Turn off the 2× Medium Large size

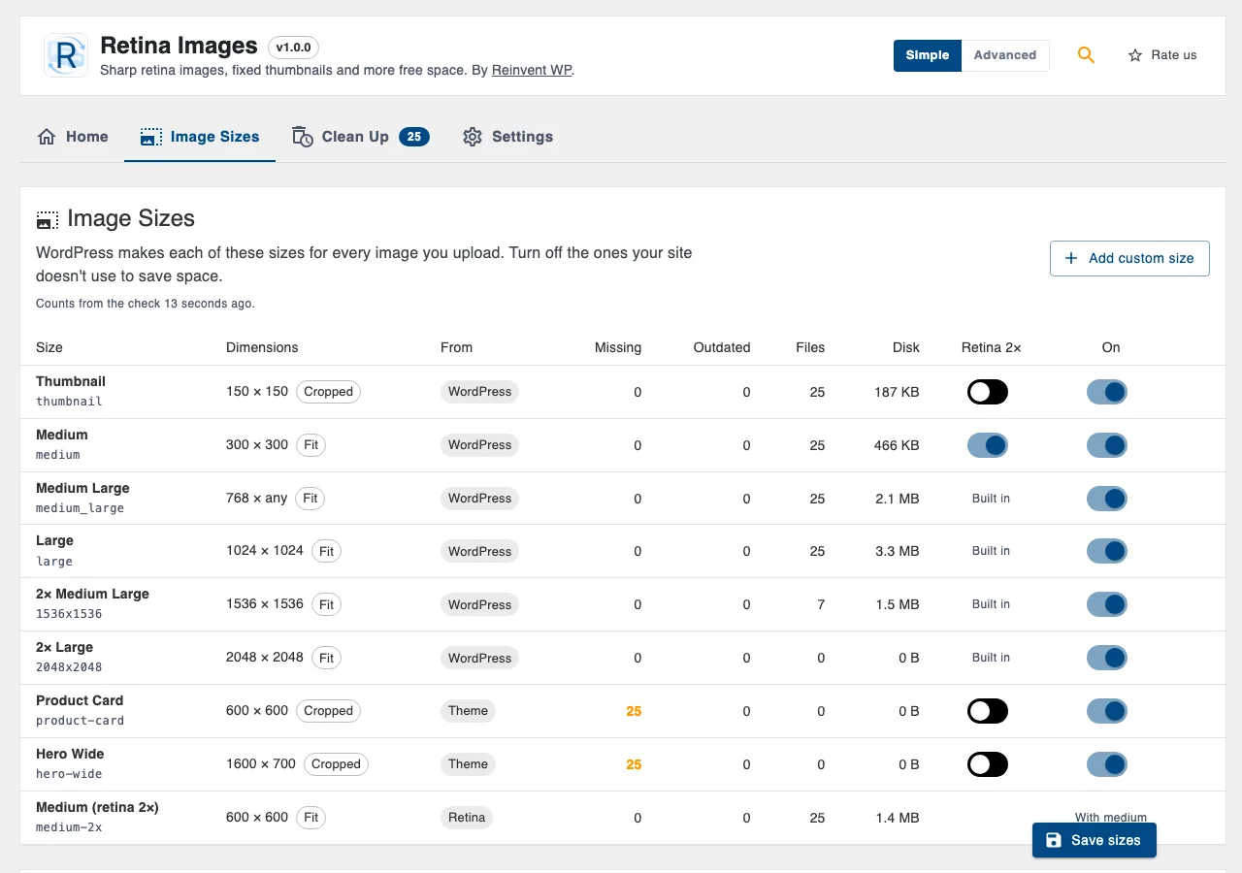[x=1107, y=604]
